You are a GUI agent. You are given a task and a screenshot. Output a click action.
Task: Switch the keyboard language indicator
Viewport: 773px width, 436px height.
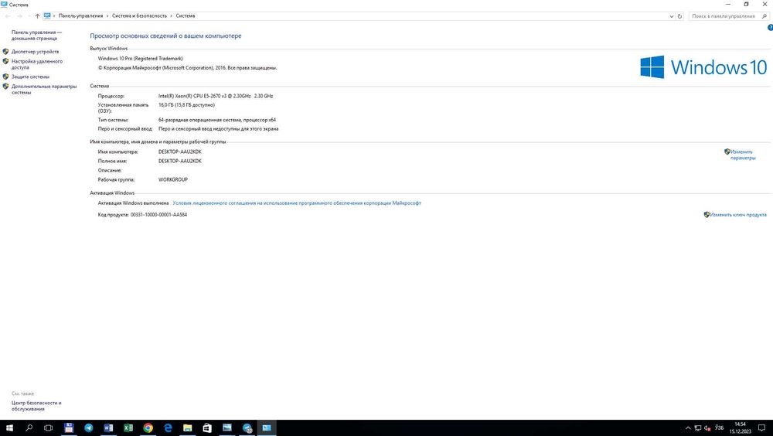(719, 427)
